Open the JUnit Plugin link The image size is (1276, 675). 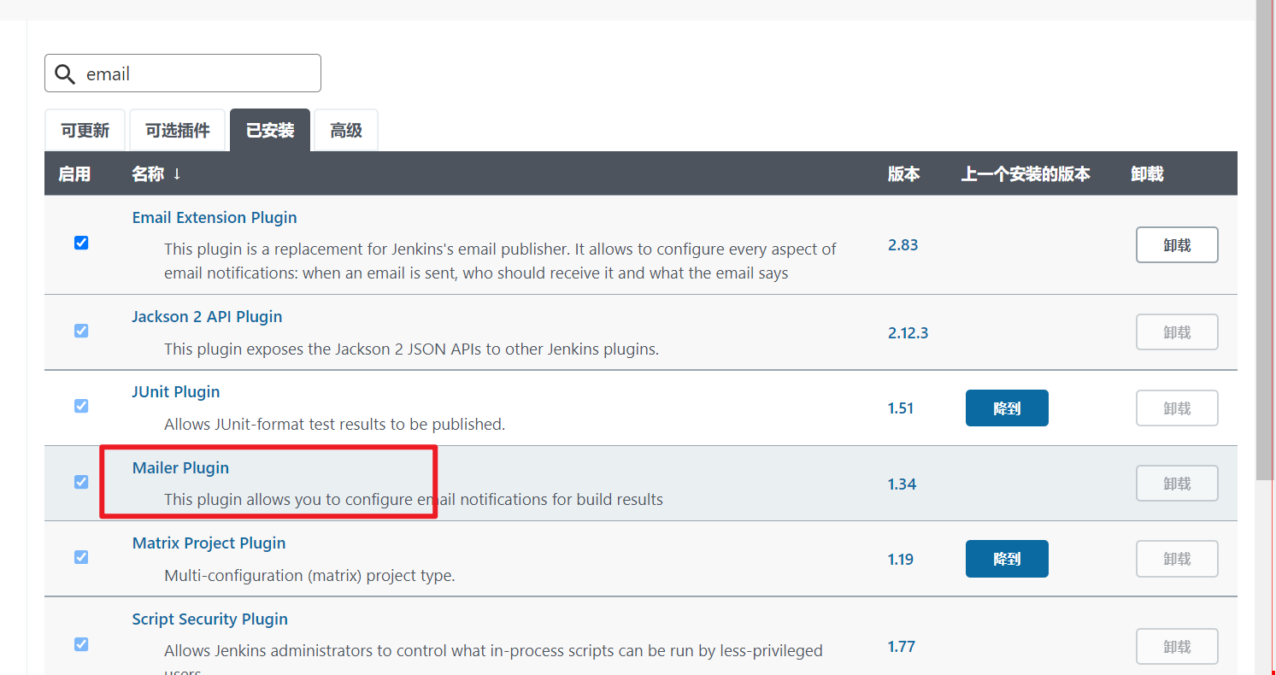pyautogui.click(x=176, y=392)
